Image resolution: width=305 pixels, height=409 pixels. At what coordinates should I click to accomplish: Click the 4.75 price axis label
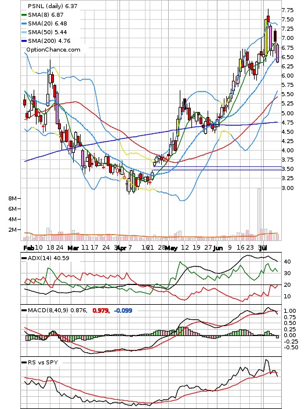point(287,123)
